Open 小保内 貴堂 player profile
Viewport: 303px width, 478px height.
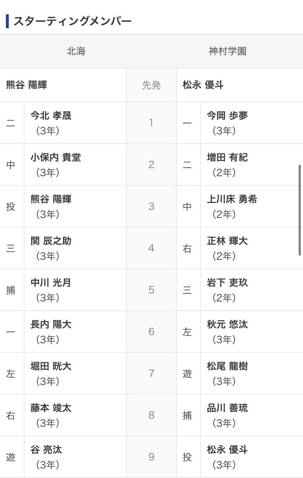point(56,158)
